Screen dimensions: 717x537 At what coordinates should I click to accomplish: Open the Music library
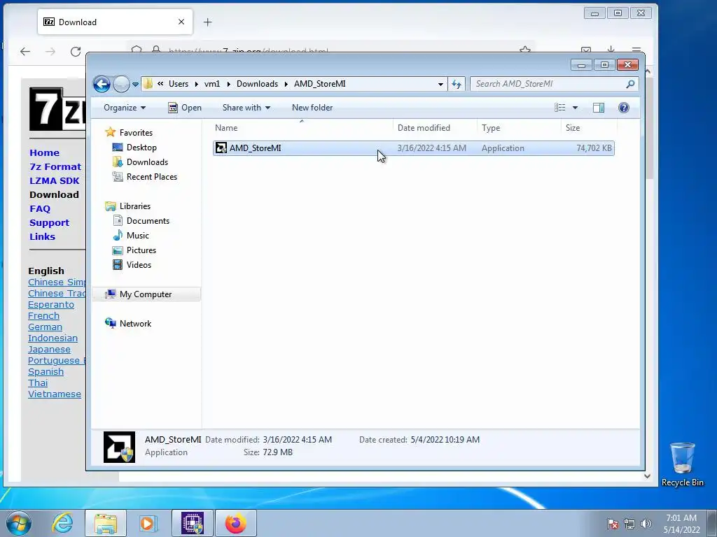click(x=138, y=236)
